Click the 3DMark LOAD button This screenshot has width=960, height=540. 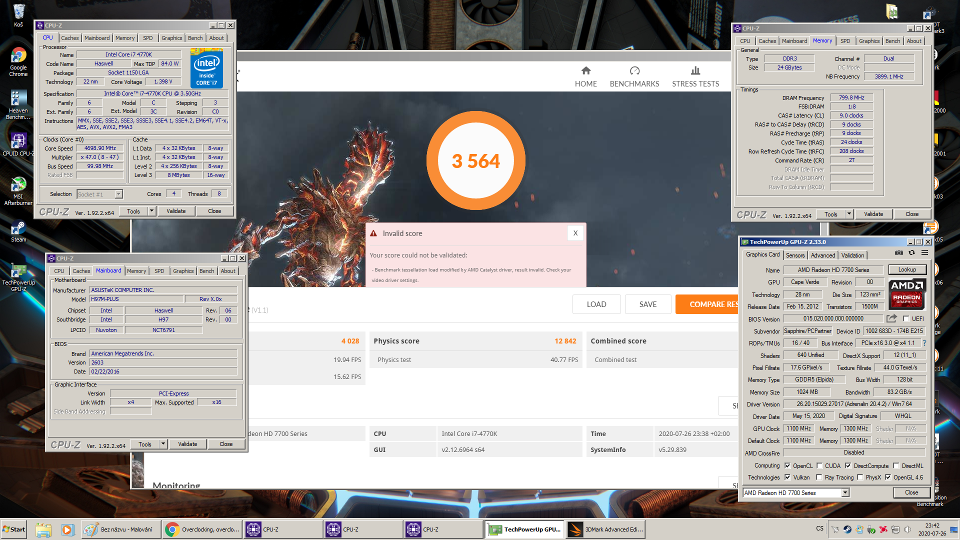pyautogui.click(x=596, y=304)
